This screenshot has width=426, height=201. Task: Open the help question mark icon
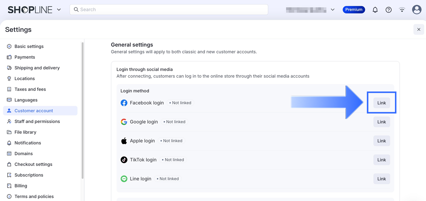(x=388, y=10)
